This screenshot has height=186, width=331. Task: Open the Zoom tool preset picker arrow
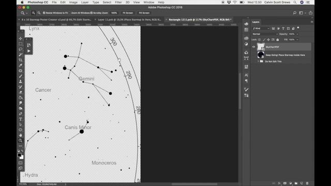tap(27, 13)
